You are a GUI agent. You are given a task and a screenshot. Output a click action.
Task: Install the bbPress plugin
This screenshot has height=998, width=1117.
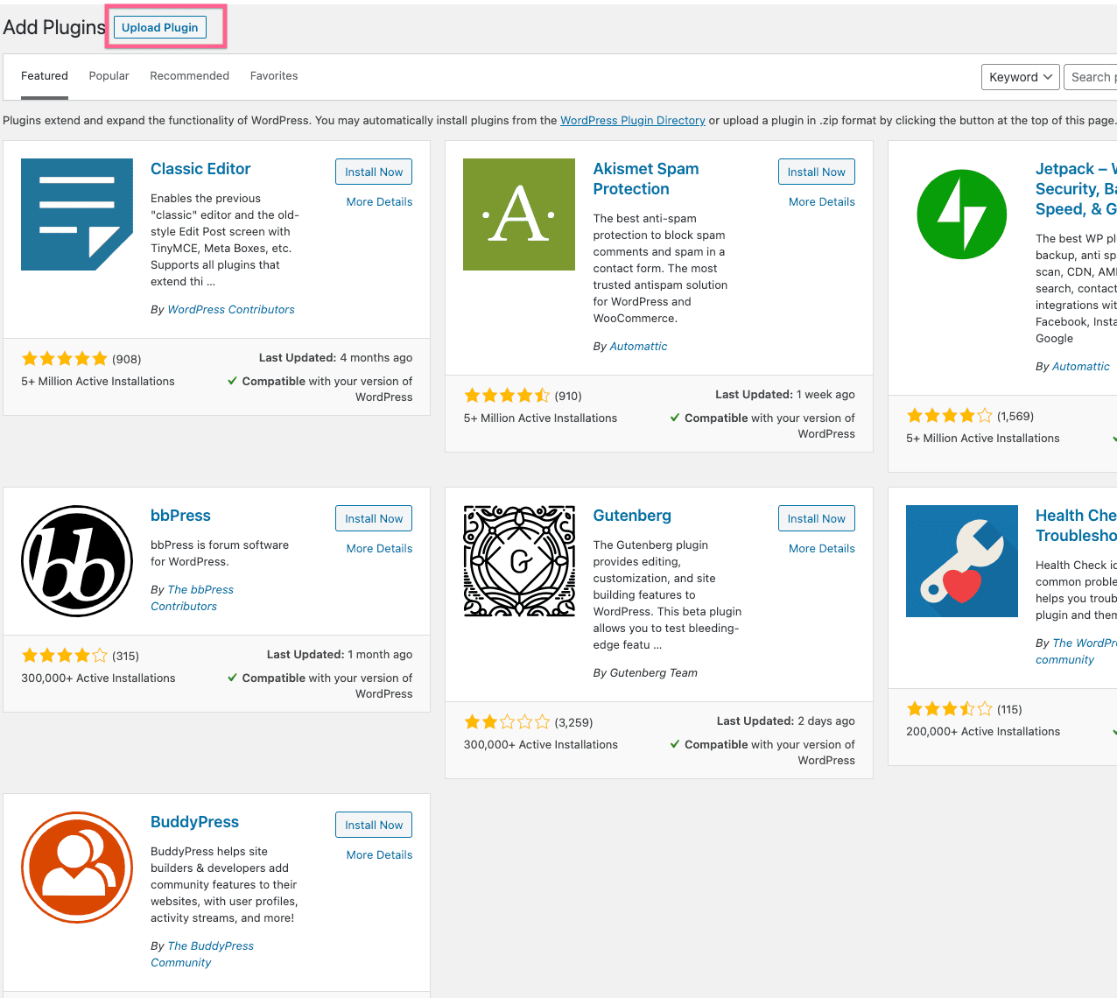tap(374, 518)
